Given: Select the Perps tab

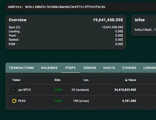Looking at the screenshot, I should click(x=71, y=68).
